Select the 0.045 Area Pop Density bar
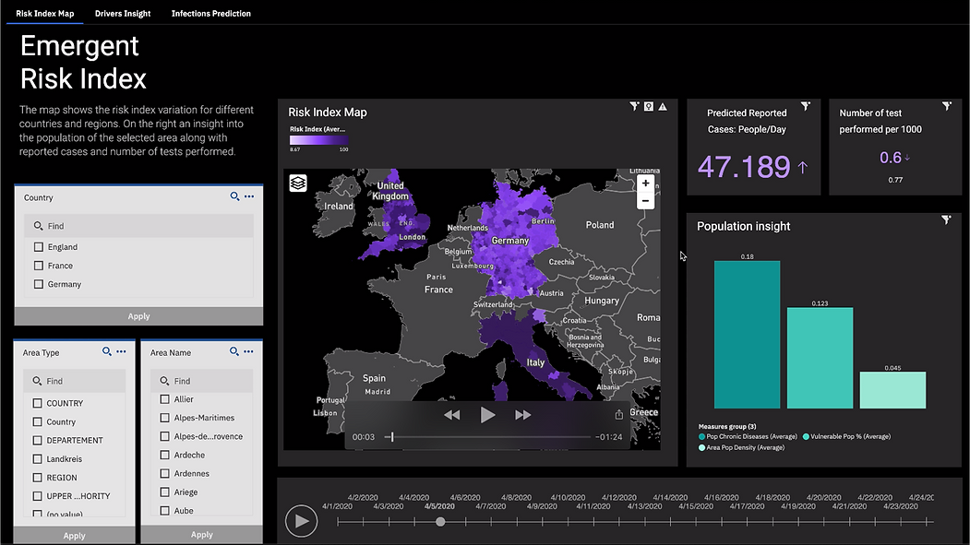Screen dimensions: 970x545 click(892, 390)
